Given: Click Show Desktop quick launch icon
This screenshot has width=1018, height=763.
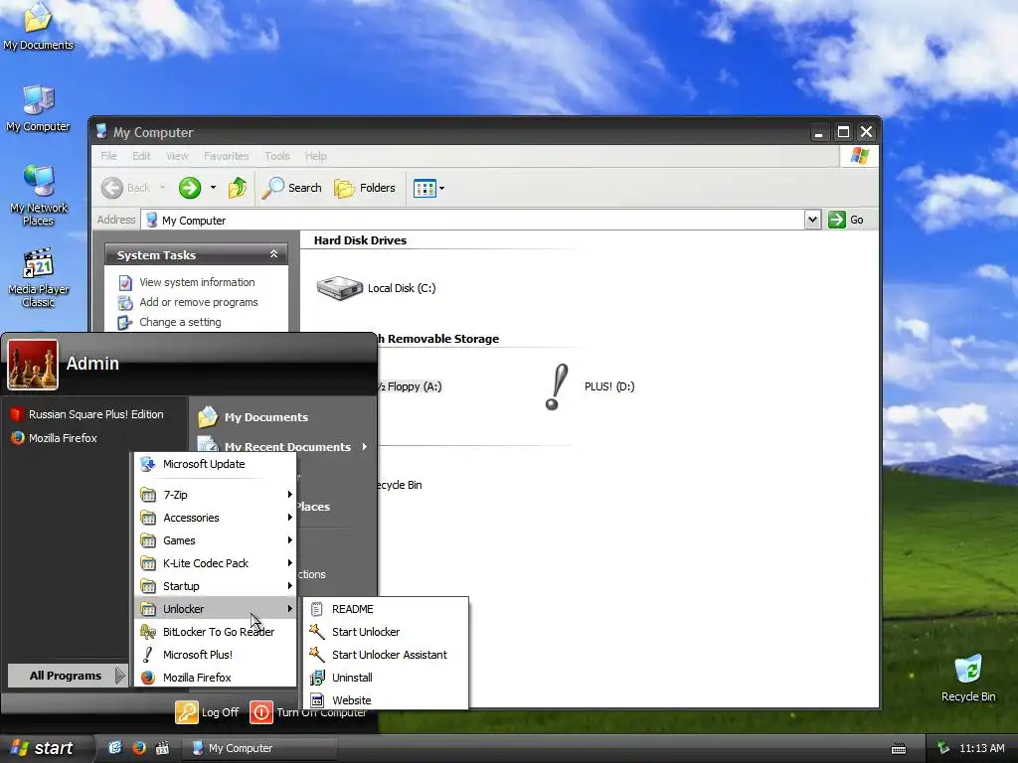Looking at the screenshot, I should (x=115, y=748).
